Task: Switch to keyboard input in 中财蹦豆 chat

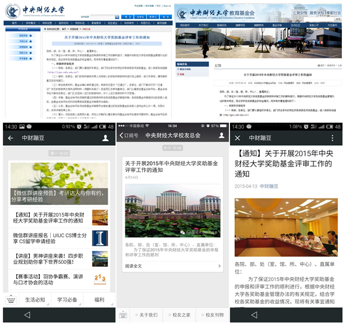Action: click(11, 300)
